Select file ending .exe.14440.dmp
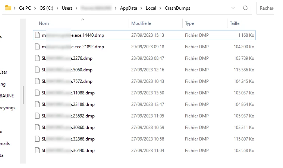The width and height of the screenshot is (283, 168). pyautogui.click(x=144, y=35)
